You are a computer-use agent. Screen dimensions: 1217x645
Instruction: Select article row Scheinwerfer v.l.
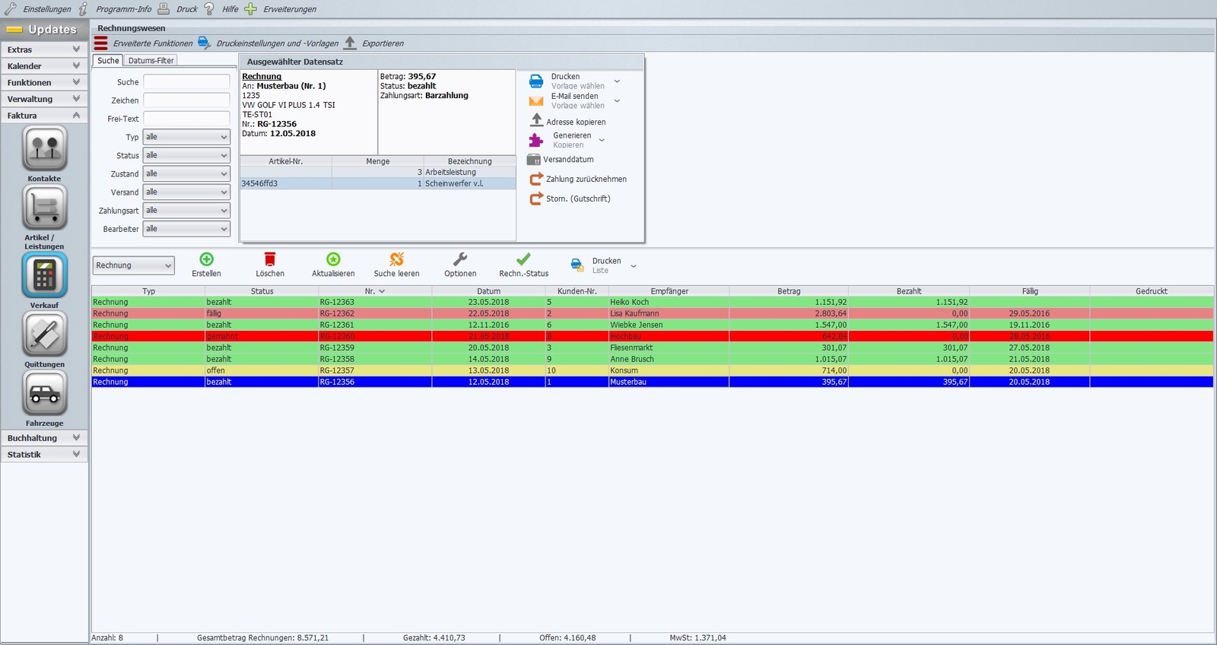click(378, 183)
